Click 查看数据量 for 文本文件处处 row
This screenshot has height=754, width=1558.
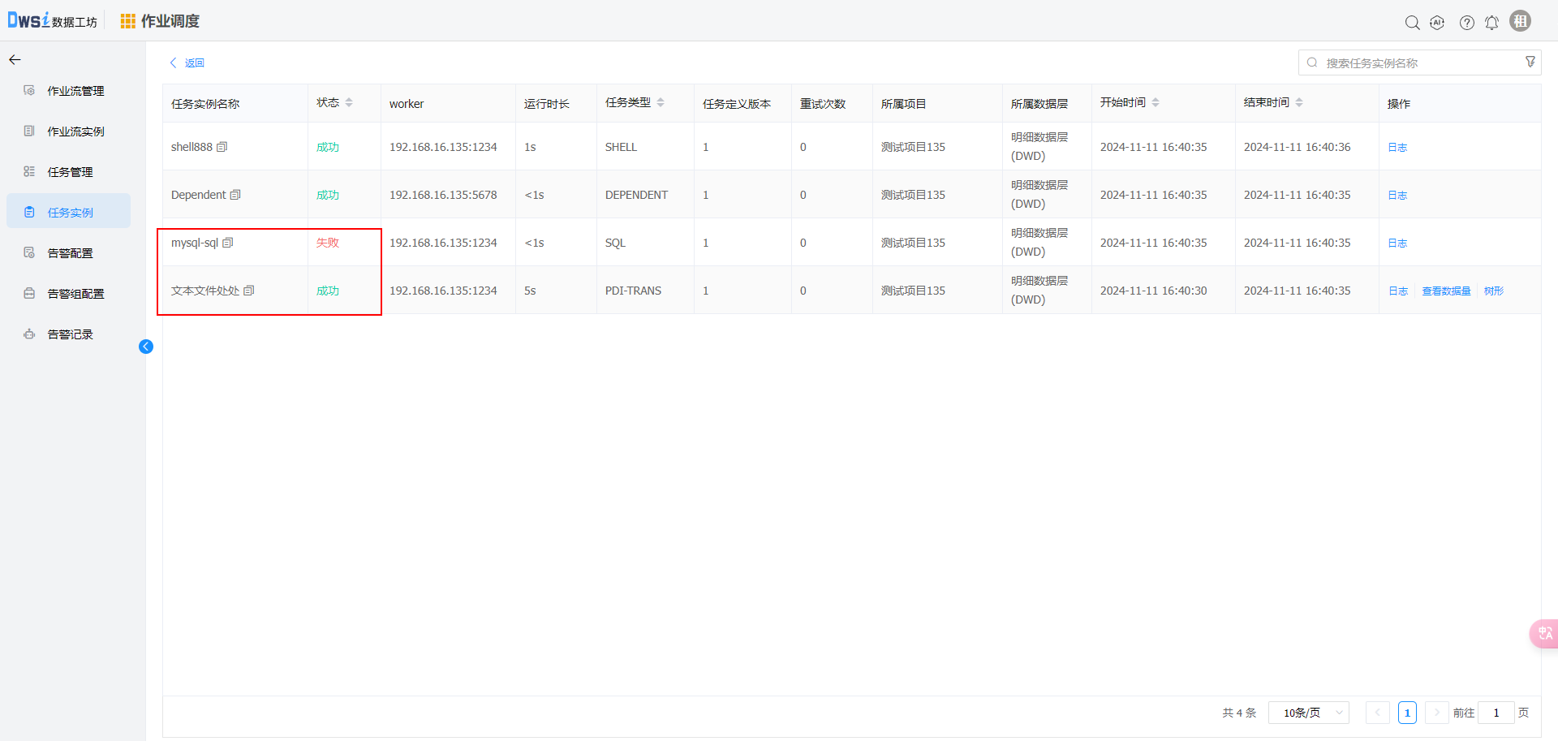[1446, 291]
